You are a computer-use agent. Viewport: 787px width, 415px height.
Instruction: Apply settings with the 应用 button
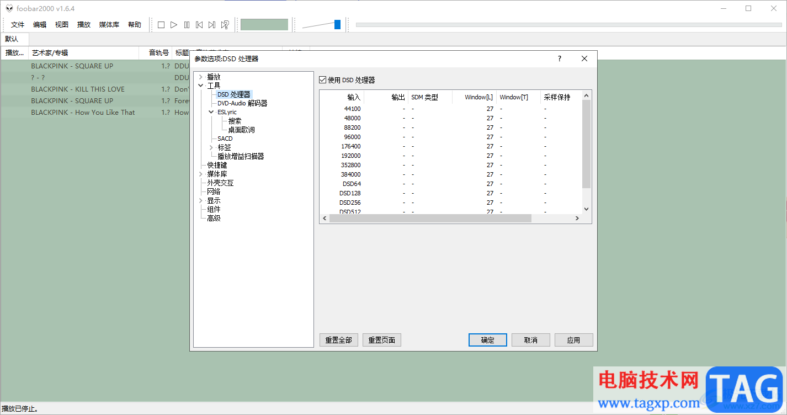coord(574,340)
